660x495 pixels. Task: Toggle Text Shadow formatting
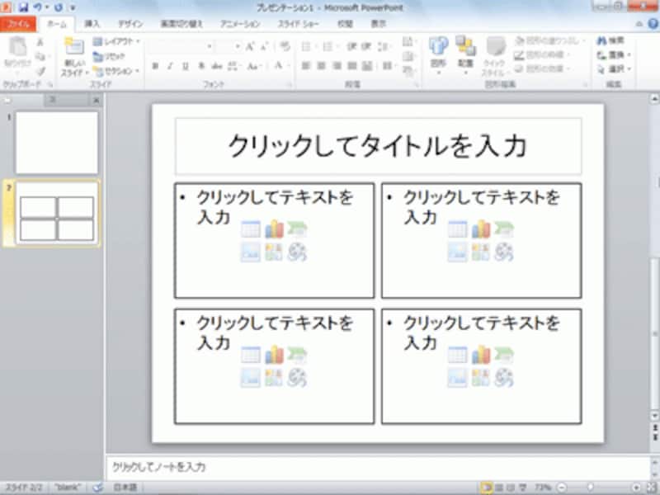tap(201, 66)
